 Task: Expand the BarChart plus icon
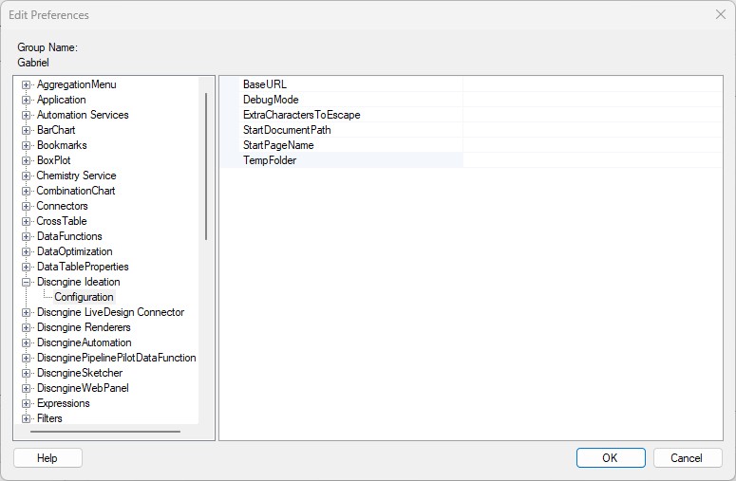tap(27, 130)
